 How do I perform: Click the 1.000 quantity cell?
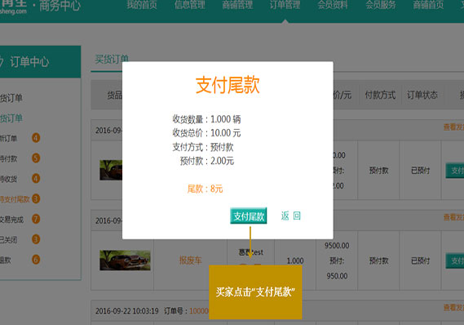[x=295, y=260]
